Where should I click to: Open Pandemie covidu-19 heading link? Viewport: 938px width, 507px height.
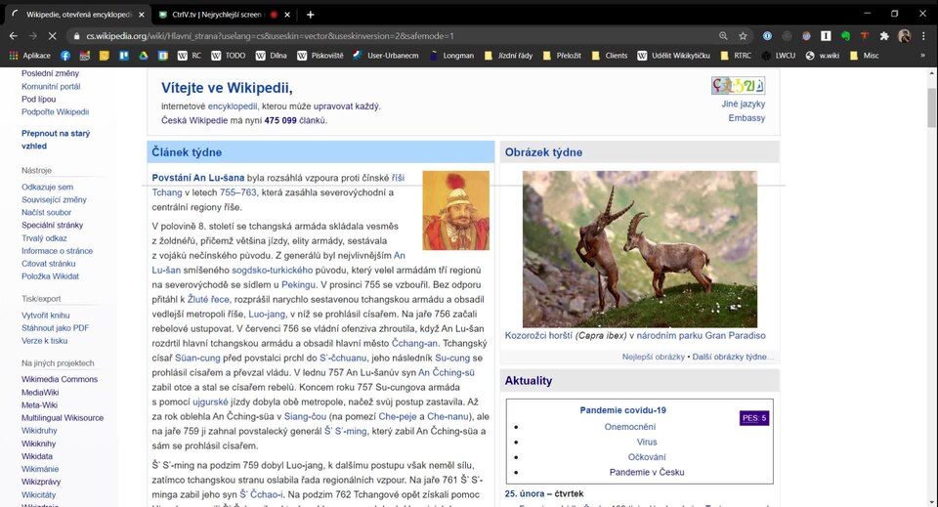coord(622,410)
